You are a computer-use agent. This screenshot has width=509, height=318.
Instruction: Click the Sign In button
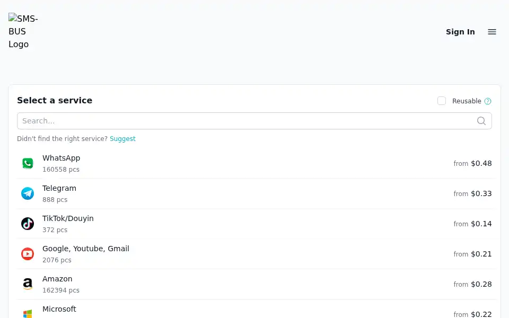[460, 32]
